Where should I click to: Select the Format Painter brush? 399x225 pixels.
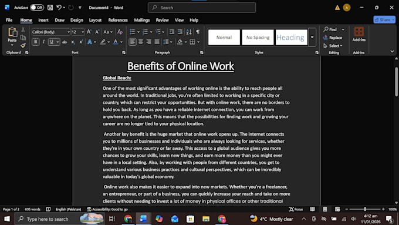point(23,45)
